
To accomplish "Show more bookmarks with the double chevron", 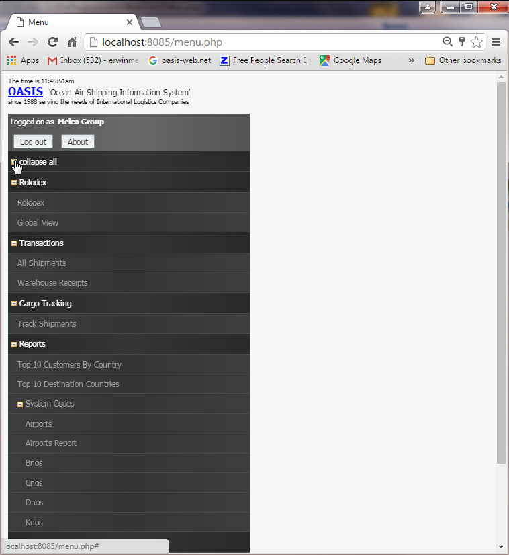I will [412, 60].
